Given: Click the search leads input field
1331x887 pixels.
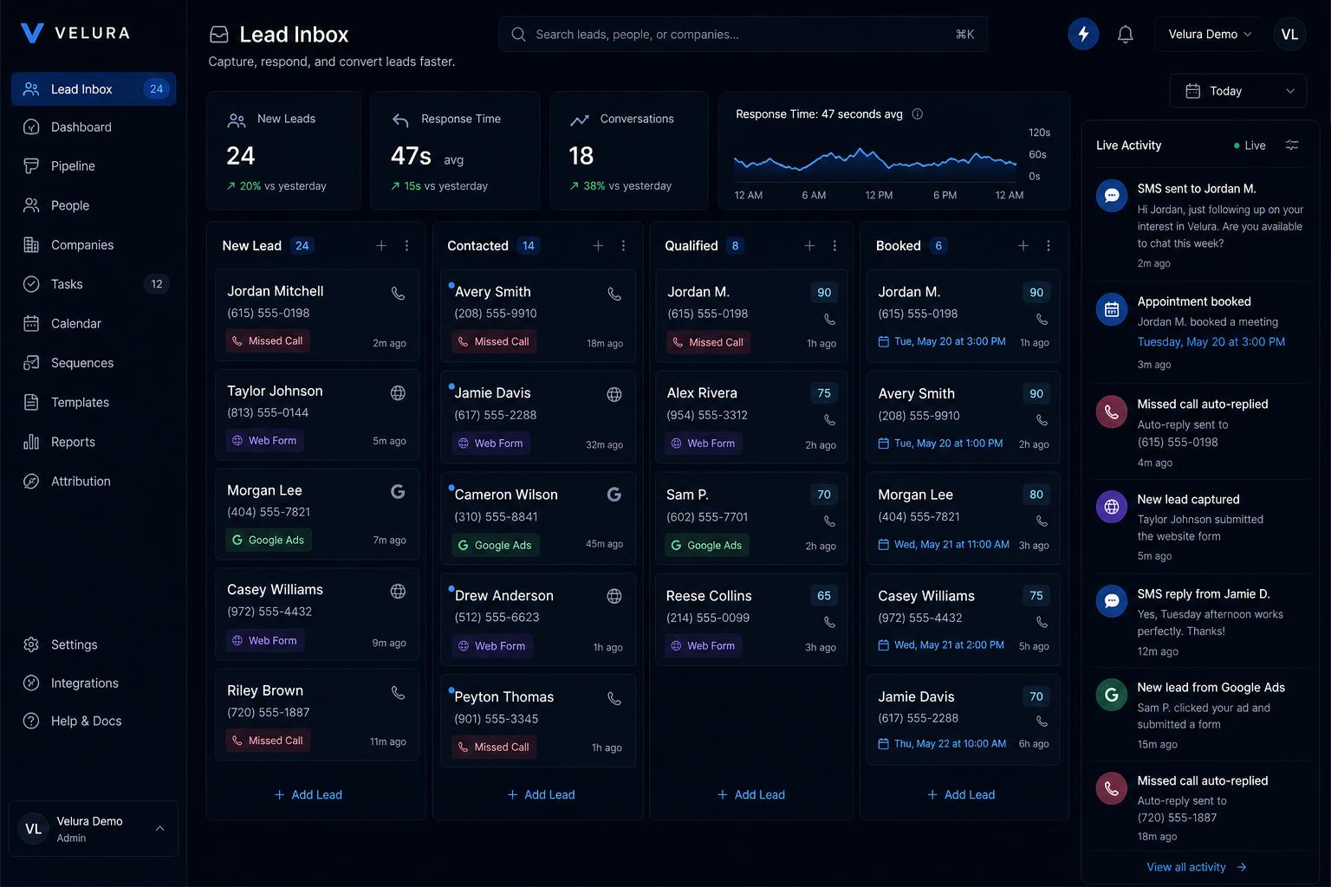Looking at the screenshot, I should point(743,35).
